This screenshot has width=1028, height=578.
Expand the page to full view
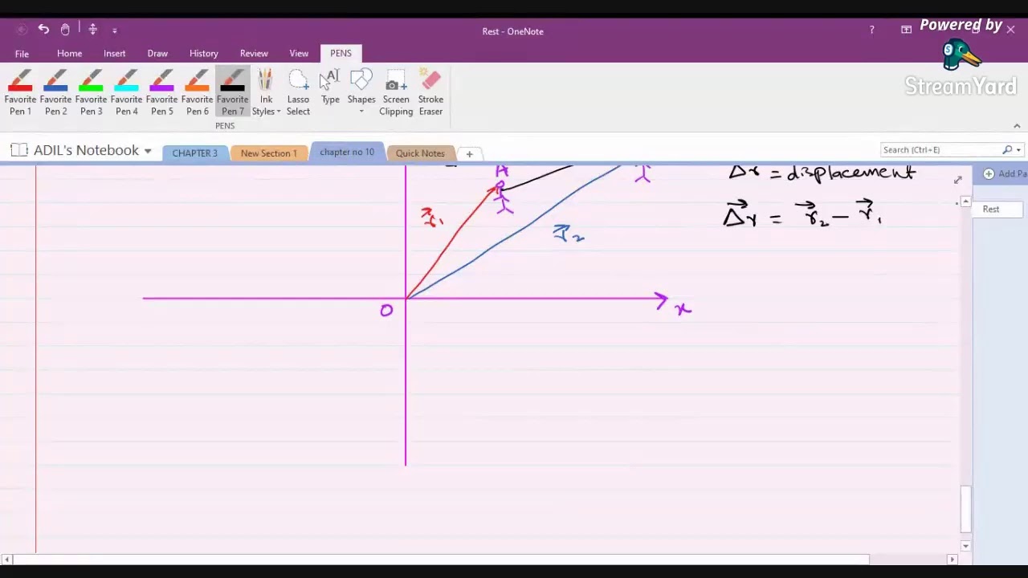click(x=957, y=180)
